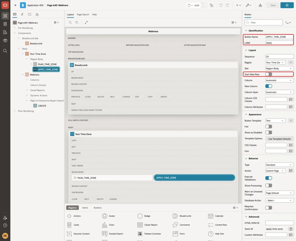Open SQL Workshop database icon
This screenshot has height=241, width=296.
(x=5, y=24)
